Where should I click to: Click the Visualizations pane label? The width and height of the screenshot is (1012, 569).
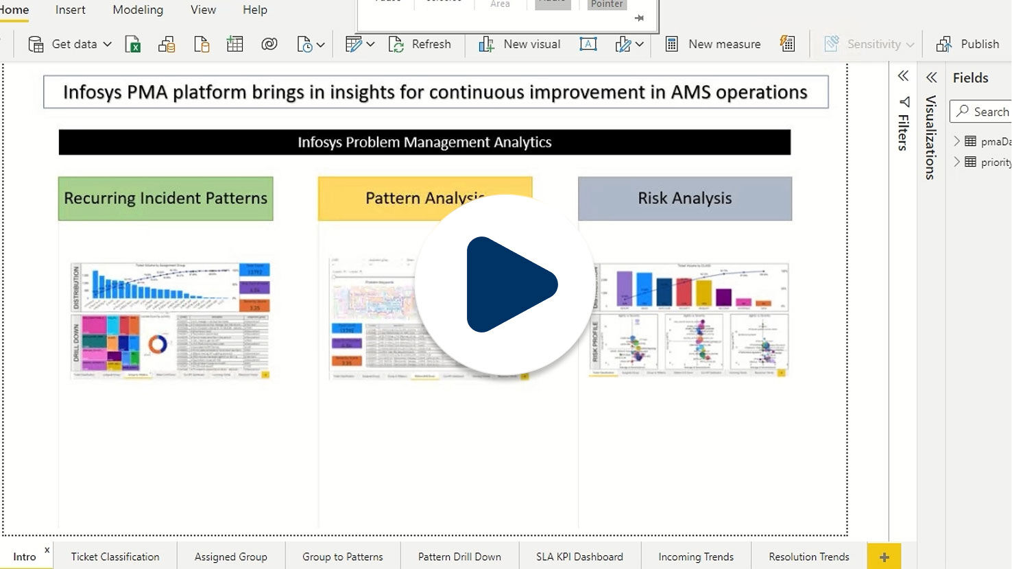coord(930,137)
